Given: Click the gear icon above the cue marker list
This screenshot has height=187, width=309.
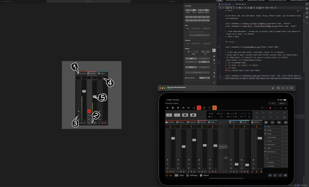Looking at the screenshot, I should [266, 122].
